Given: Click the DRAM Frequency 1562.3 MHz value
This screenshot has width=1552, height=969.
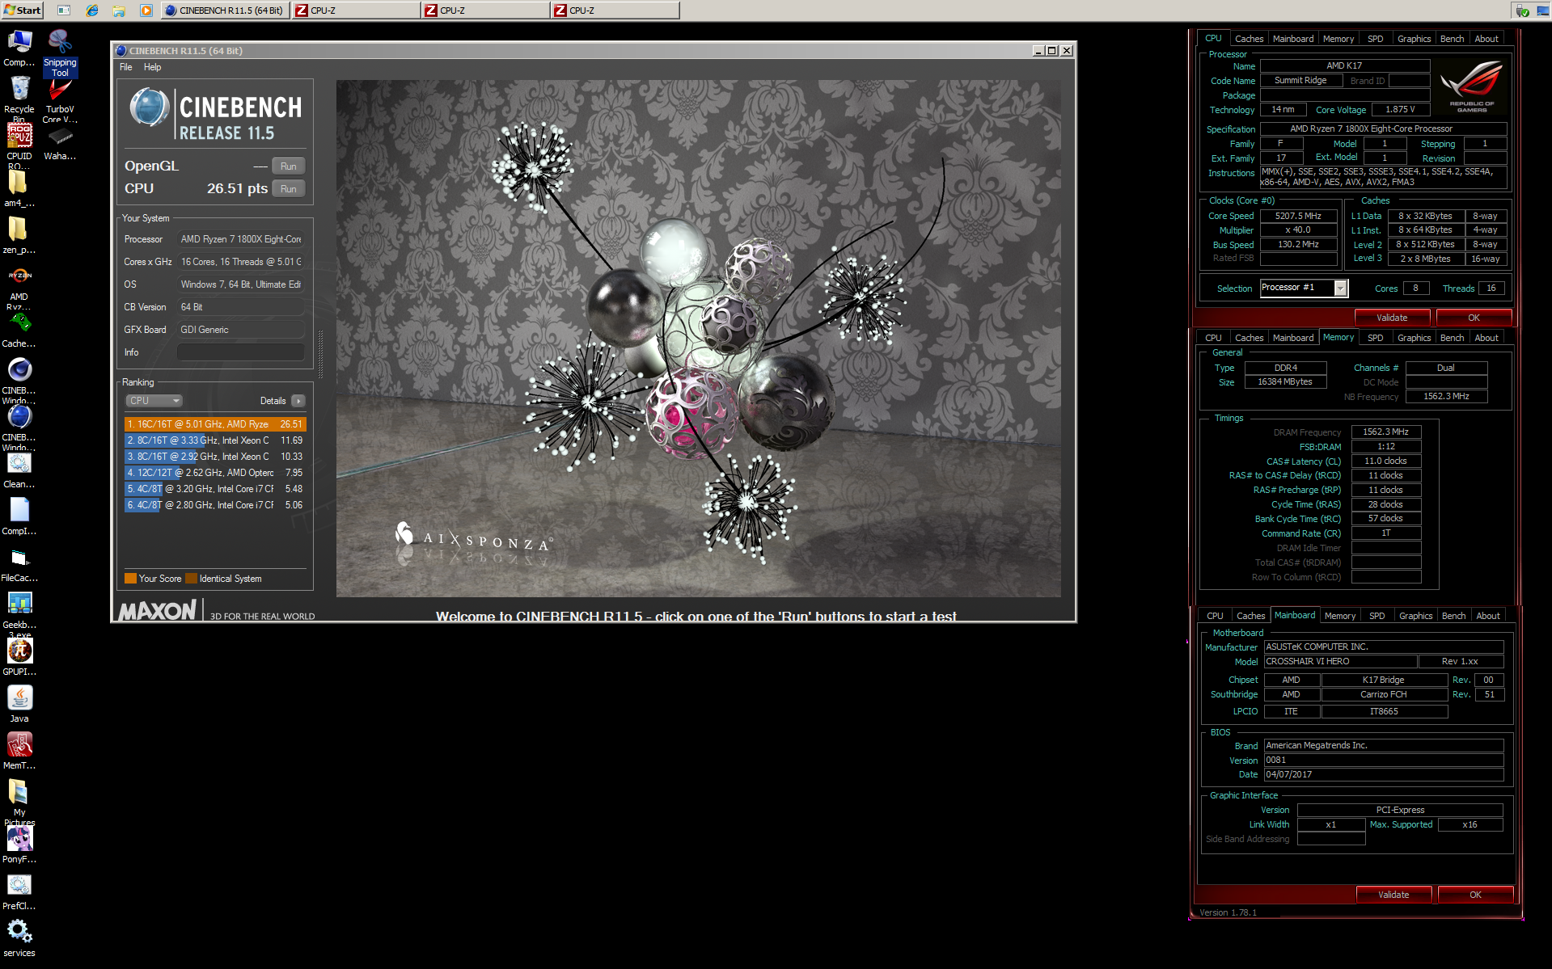Looking at the screenshot, I should tap(1385, 432).
